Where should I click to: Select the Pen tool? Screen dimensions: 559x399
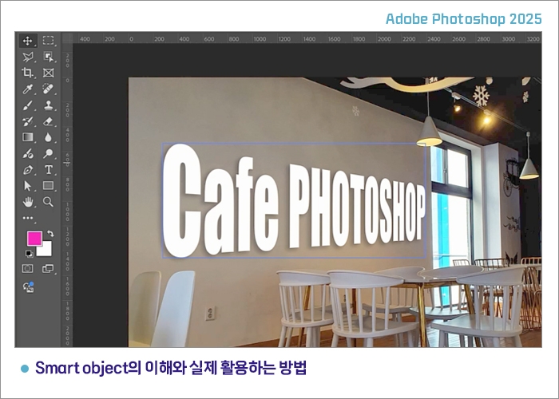coord(28,169)
